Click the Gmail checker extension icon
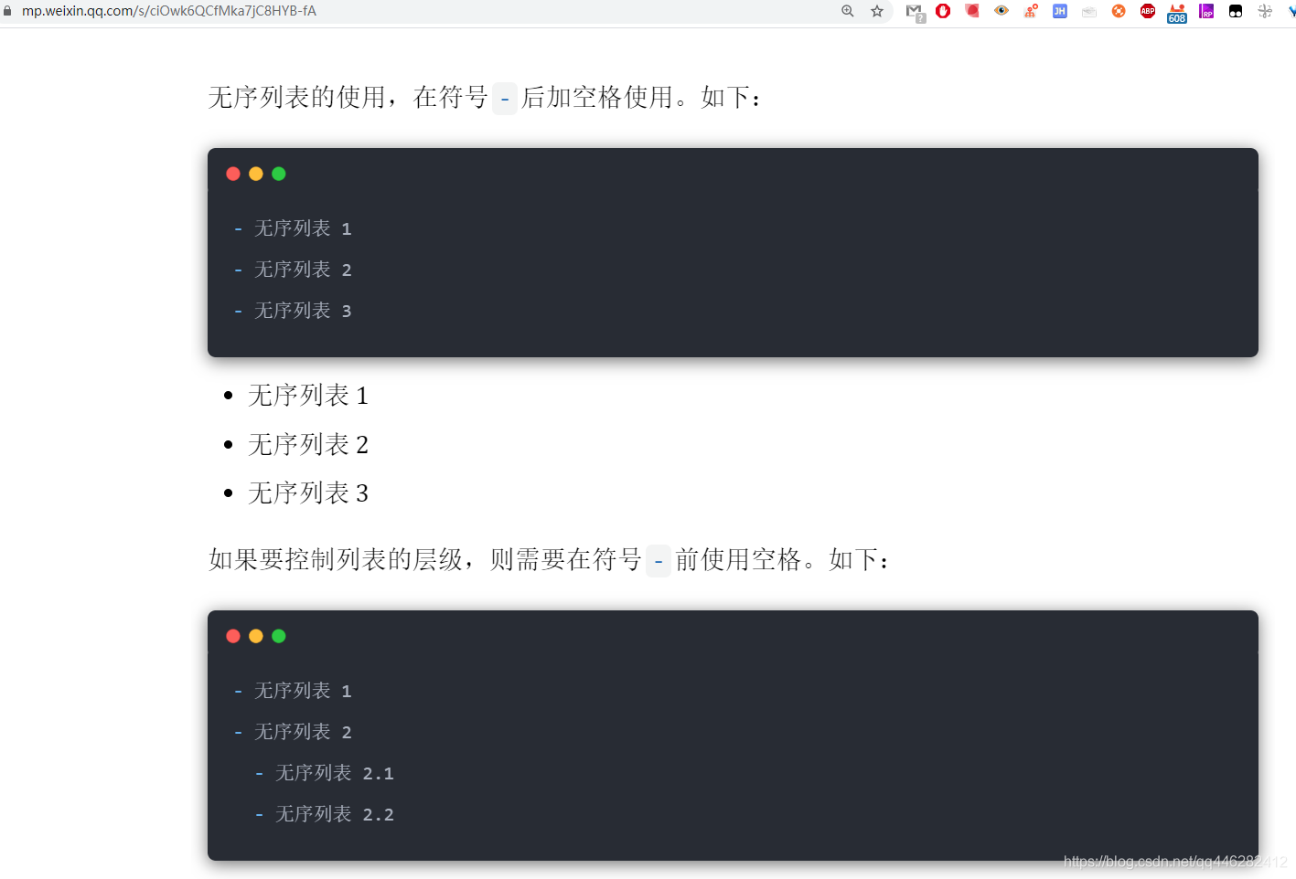 tap(915, 11)
